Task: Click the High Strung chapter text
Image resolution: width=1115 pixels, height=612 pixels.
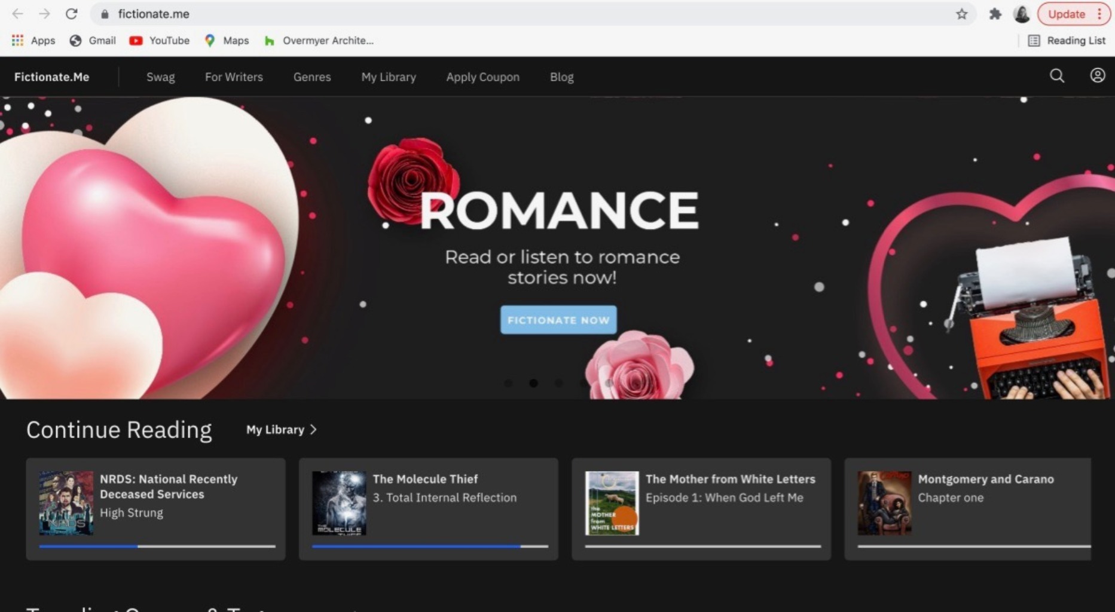Action: point(132,513)
